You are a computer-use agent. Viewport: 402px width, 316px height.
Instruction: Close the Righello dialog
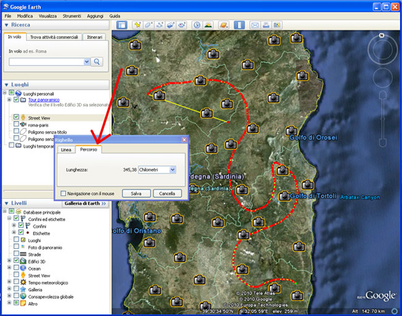pyautogui.click(x=184, y=140)
